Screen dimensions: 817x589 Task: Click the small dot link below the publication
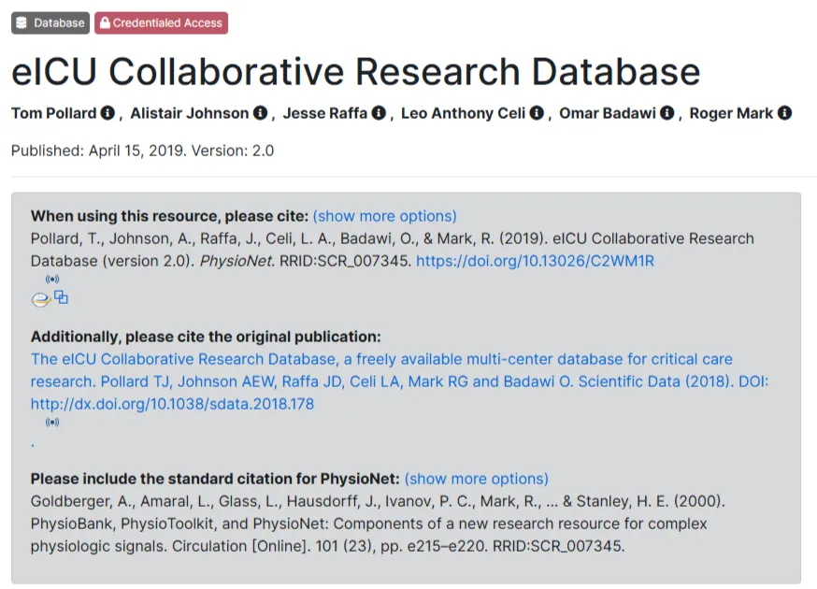click(x=33, y=445)
